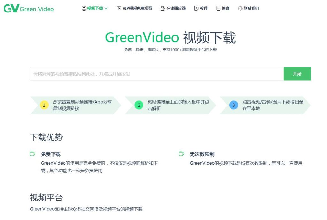Click the cup icon beside 无次数限制
The image size is (327, 220).
pos(181,153)
